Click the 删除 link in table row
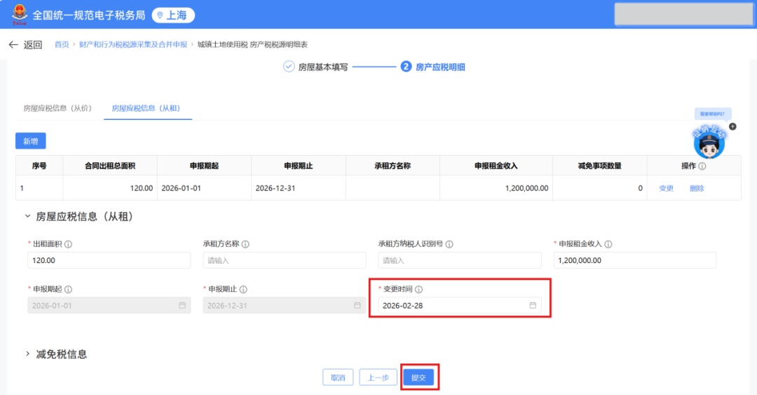The image size is (757, 395). point(697,188)
